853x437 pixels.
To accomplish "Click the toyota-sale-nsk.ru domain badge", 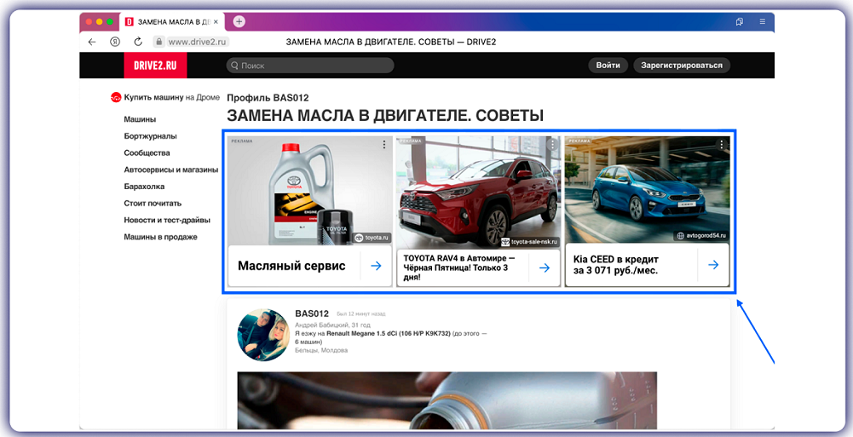I will point(529,242).
